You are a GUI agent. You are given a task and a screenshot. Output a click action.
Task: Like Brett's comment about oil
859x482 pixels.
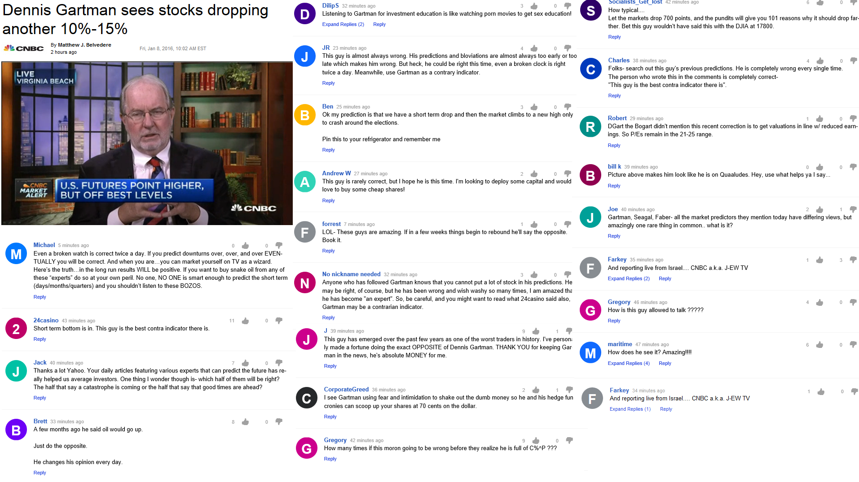point(245,421)
